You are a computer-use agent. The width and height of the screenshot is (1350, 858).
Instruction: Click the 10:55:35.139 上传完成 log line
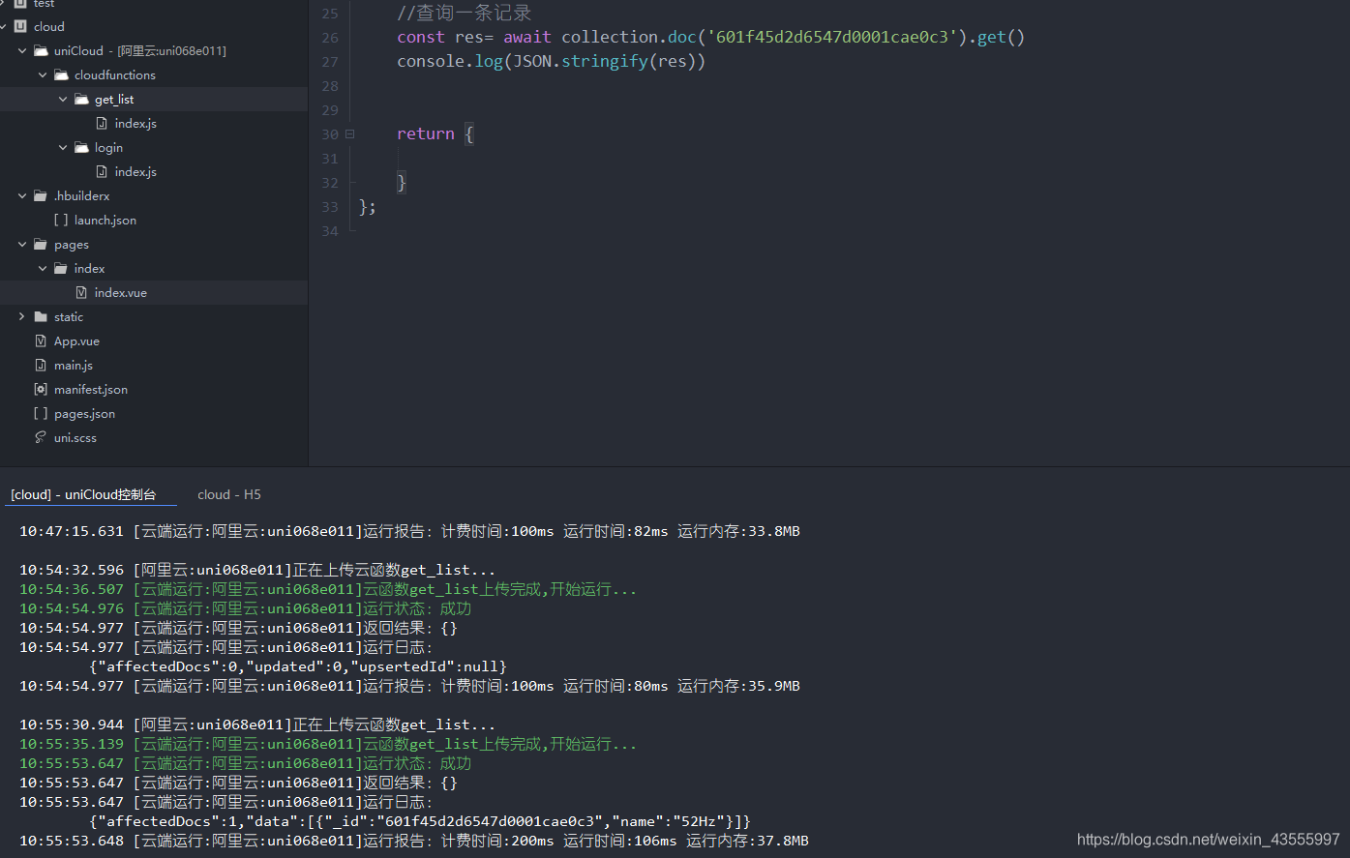[x=328, y=744]
